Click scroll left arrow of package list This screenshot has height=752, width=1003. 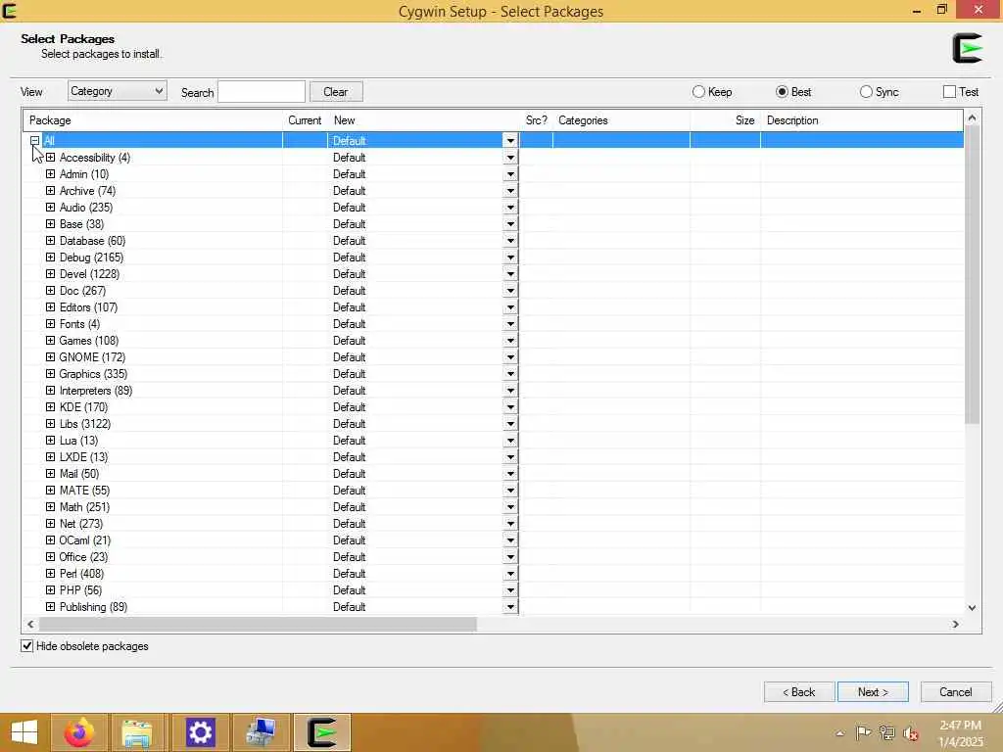30,624
